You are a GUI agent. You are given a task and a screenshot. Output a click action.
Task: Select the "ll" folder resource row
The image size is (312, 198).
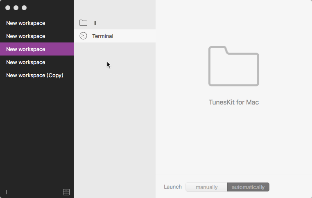point(115,23)
